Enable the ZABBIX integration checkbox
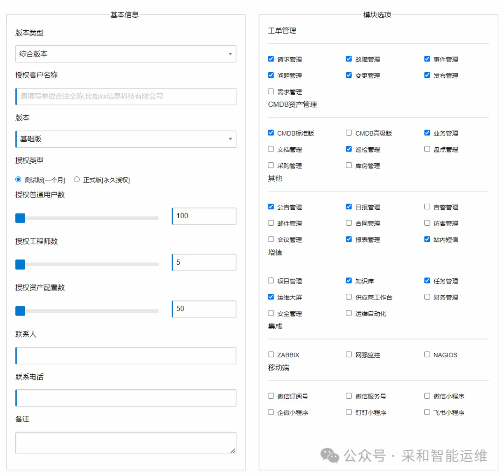Screen dimensions: 504x476 tap(271, 354)
